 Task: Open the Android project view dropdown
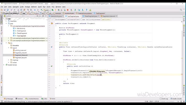tap(14, 16)
